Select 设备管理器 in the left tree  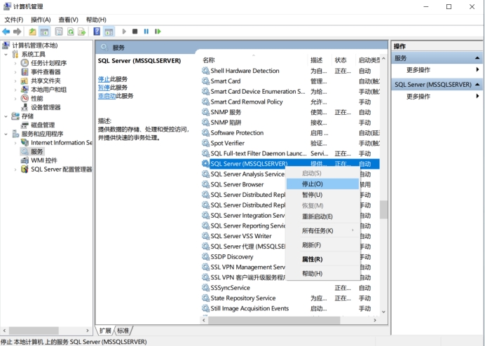pos(46,107)
